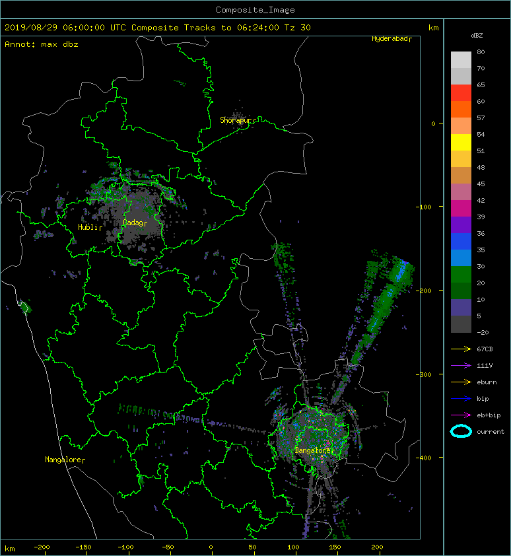Click the -300 y-axis tick label
The width and height of the screenshot is (511, 556).
coord(424,374)
